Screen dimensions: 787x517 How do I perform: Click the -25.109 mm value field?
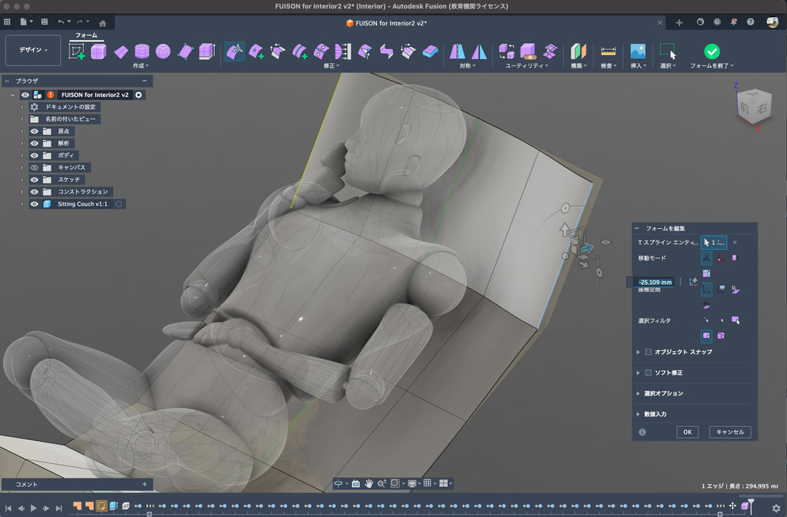point(655,282)
